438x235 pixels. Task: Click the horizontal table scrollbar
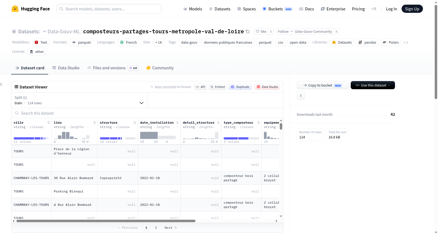tap(106, 221)
